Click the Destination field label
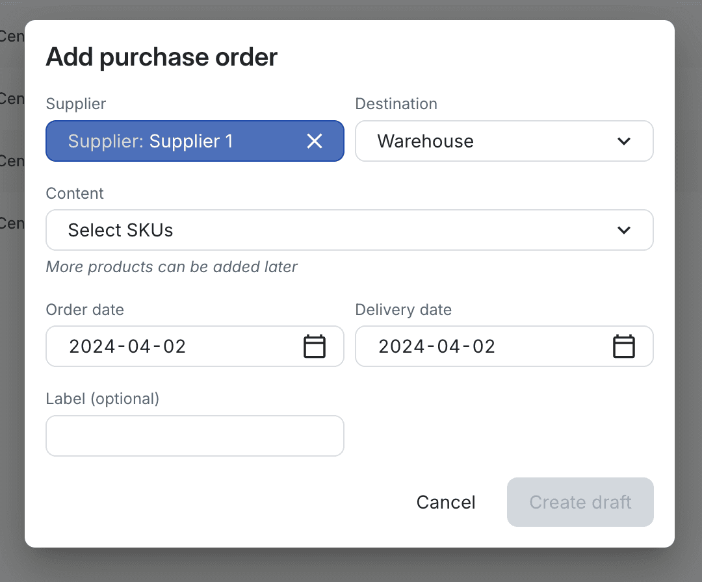The image size is (702, 582). coord(396,104)
